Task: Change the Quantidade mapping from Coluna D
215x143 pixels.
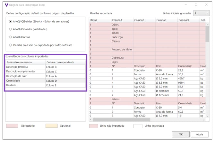Action: coord(65,81)
